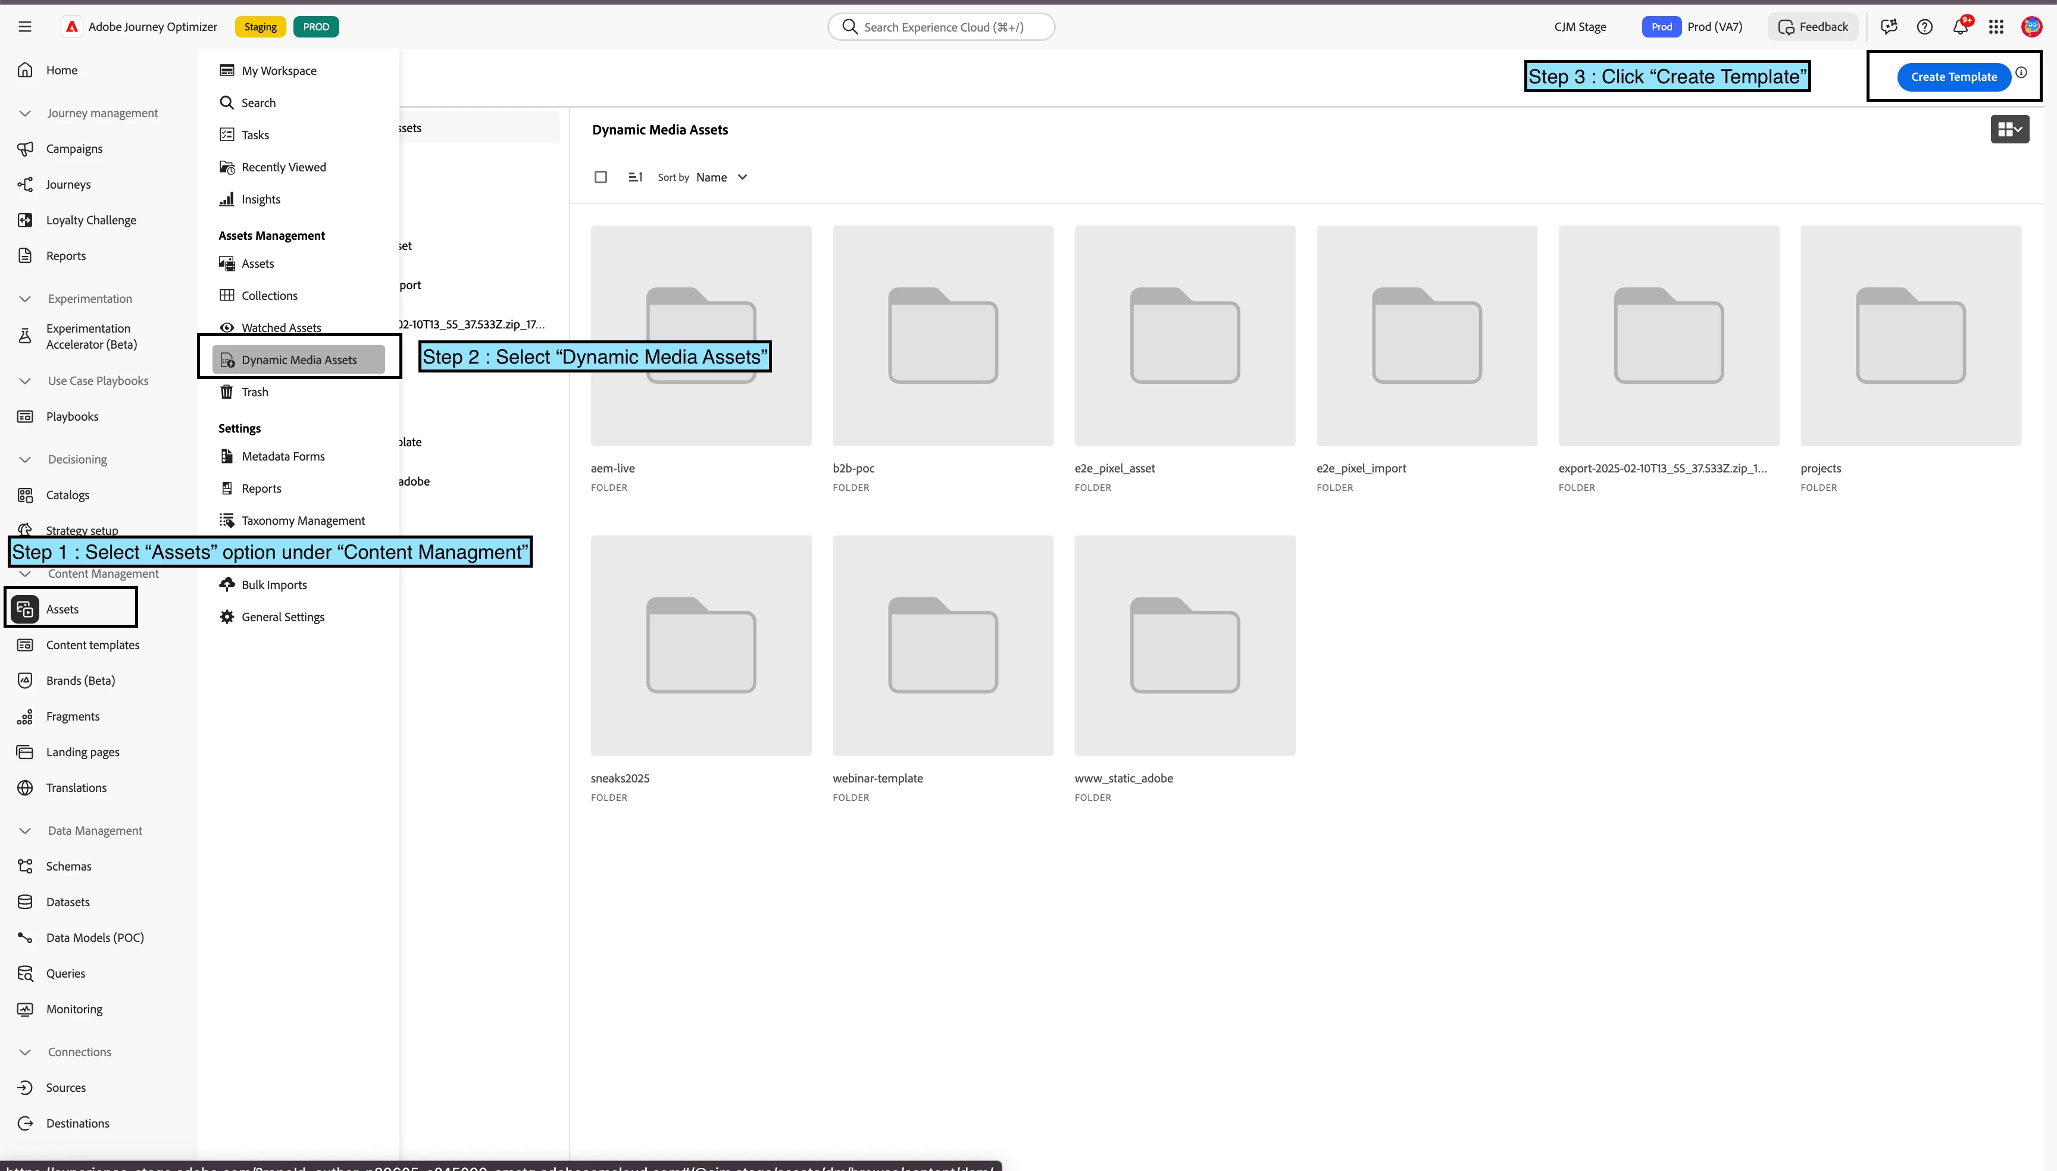Click the Create Template button
2057x1171 pixels.
1953,77
